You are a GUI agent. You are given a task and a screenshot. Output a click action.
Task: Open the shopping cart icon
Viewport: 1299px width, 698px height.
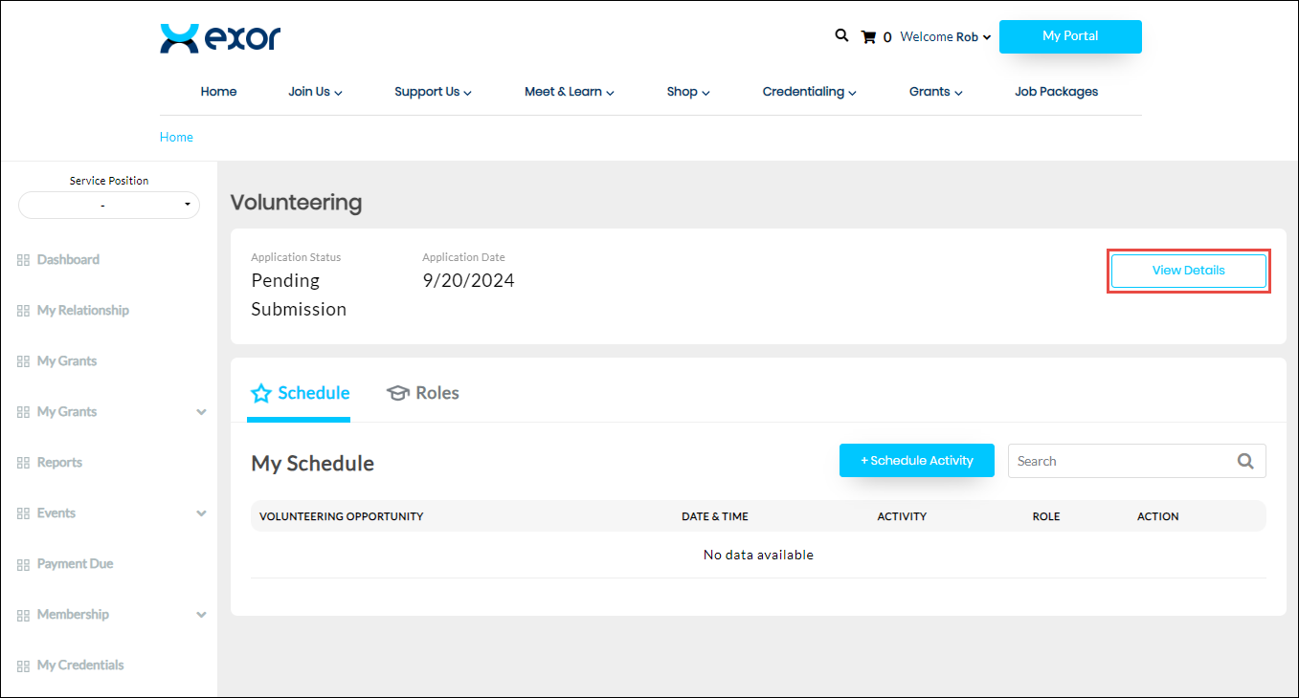coord(868,37)
